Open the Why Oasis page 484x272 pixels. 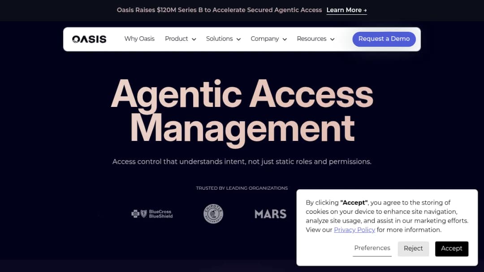pos(139,39)
